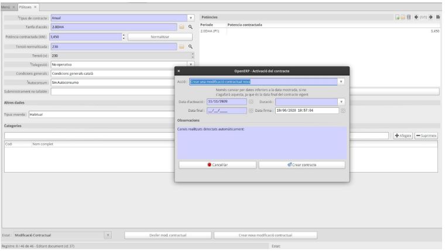Expand Telegestió dropdown arrow
The image size is (445, 251).
191,65
